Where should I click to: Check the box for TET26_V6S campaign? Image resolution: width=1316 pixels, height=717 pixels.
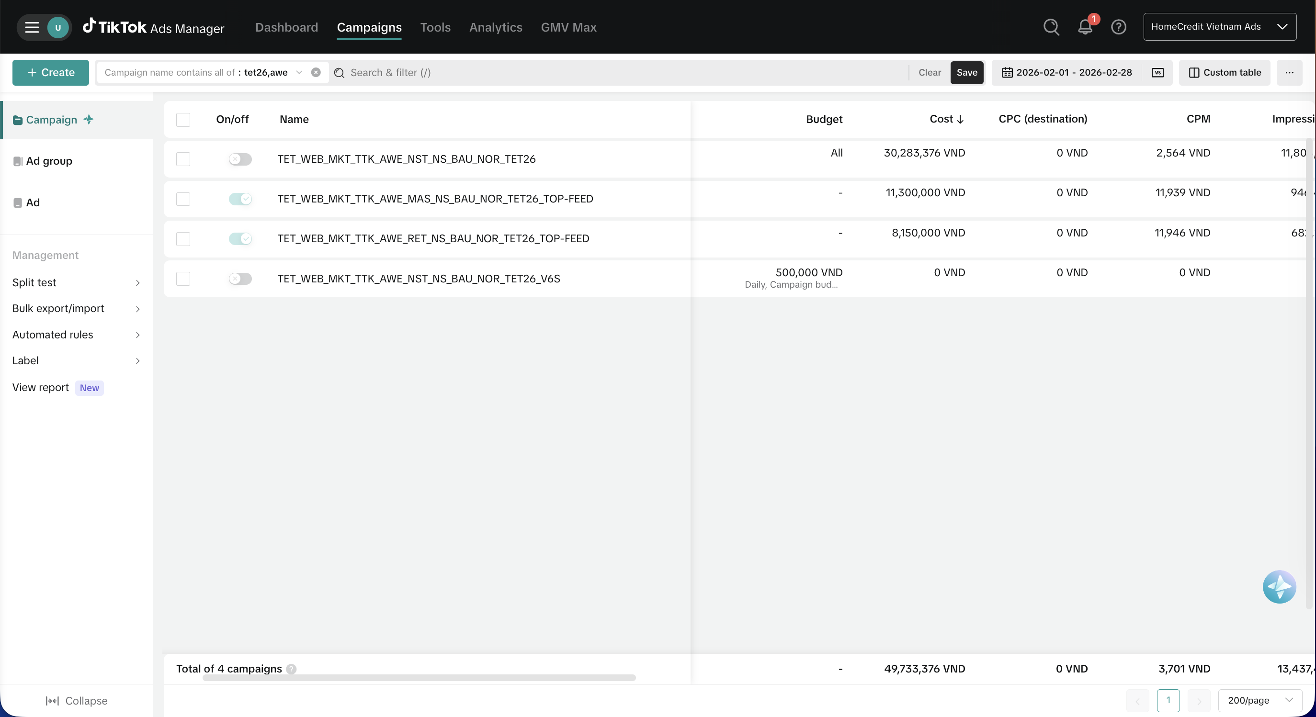click(183, 278)
